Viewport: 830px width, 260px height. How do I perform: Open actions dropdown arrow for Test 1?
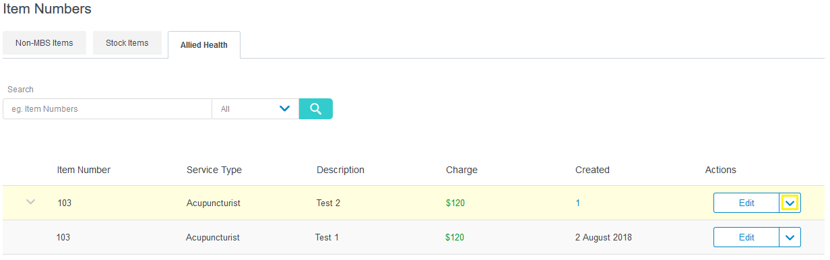click(x=790, y=237)
